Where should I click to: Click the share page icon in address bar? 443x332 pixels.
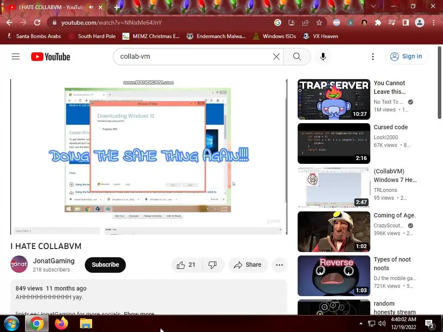tap(305, 22)
